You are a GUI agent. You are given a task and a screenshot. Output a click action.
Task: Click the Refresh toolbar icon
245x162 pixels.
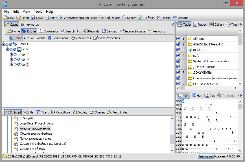point(141,18)
